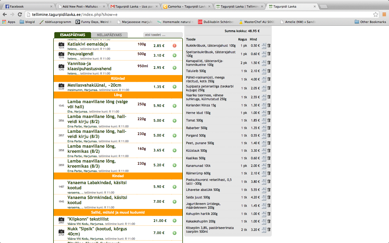The image size is (389, 243).
Task: Reload the current page
Action: click(x=20, y=15)
